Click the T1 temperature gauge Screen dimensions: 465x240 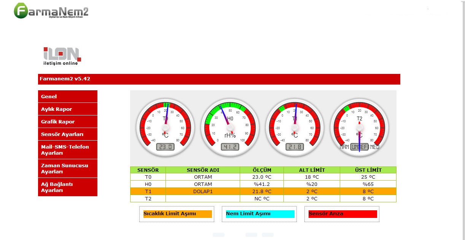tap(295, 128)
